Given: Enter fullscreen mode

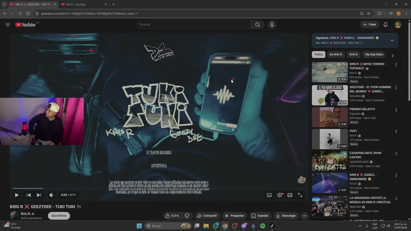Looking at the screenshot, I should click(300, 195).
